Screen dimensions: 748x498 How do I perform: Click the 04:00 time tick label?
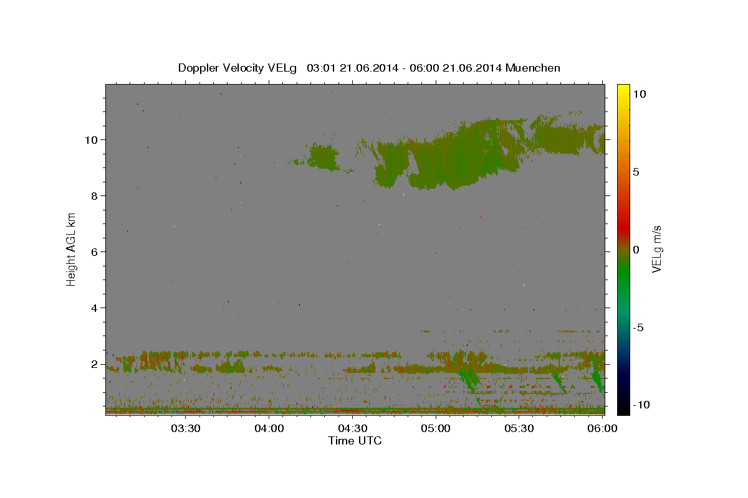pyautogui.click(x=269, y=428)
